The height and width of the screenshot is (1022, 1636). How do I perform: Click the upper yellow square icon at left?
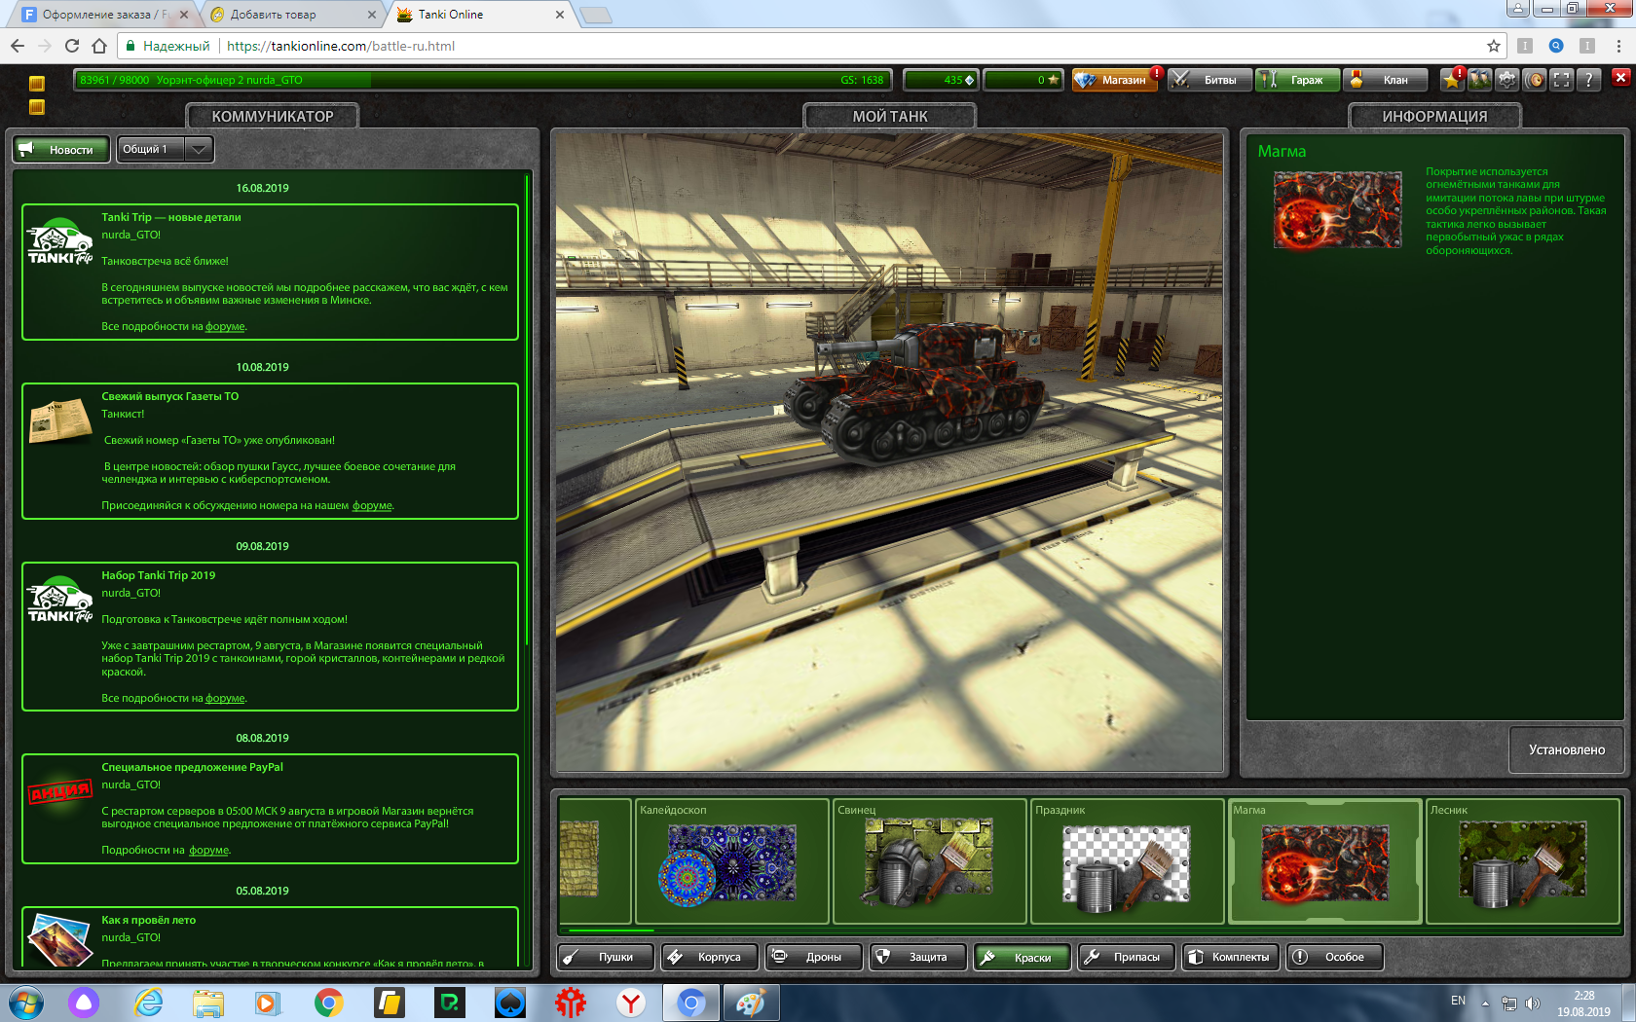pyautogui.click(x=37, y=84)
